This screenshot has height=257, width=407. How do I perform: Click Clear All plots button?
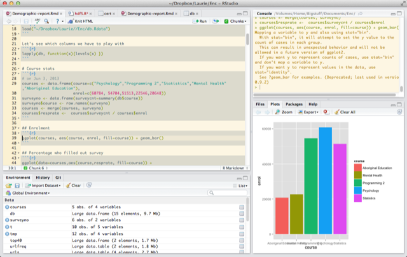345,112
